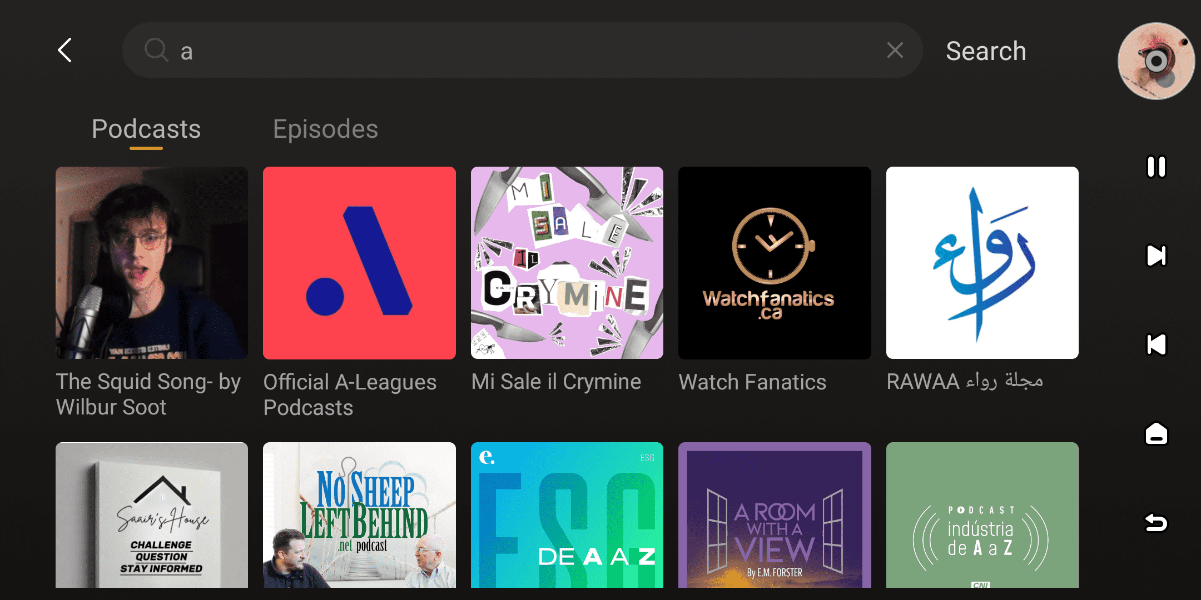Skip to the next track
Screen dimensions: 1201x600
click(x=1156, y=256)
